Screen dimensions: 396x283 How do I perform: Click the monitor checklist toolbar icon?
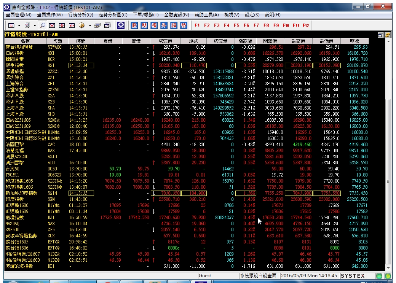[x=27, y=25]
